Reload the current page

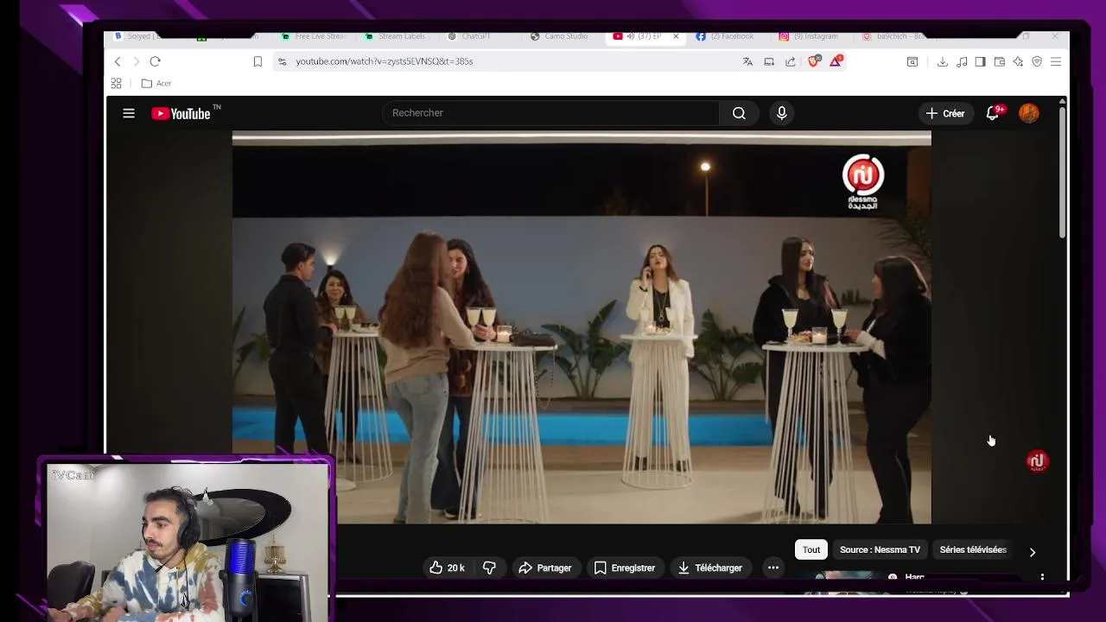tap(155, 61)
